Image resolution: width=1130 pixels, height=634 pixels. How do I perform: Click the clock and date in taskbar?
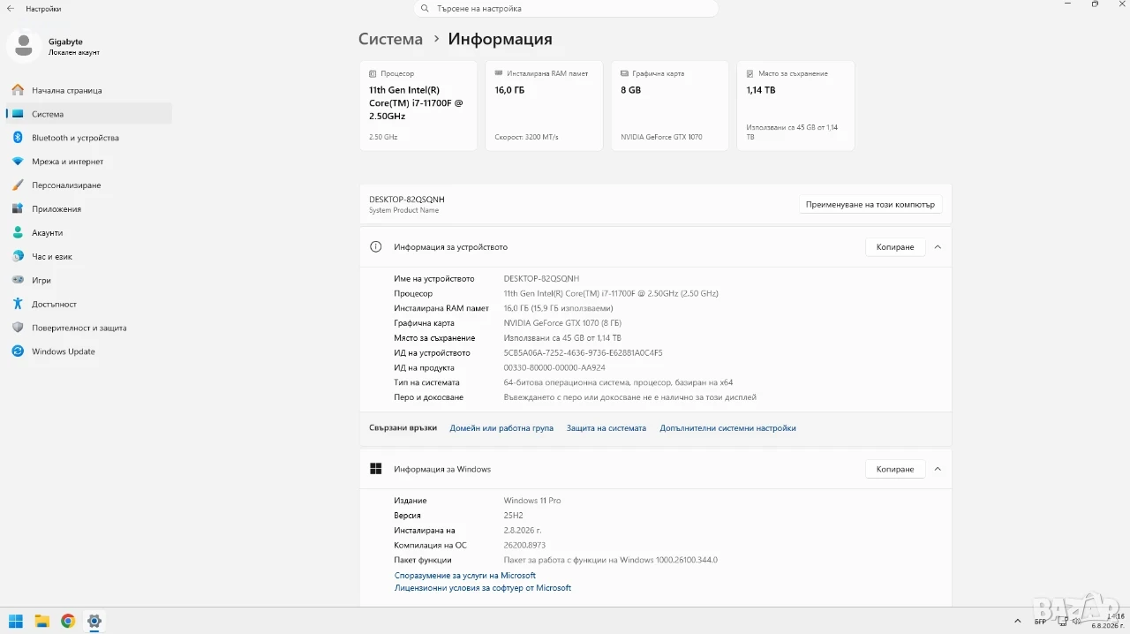[x=1108, y=621]
